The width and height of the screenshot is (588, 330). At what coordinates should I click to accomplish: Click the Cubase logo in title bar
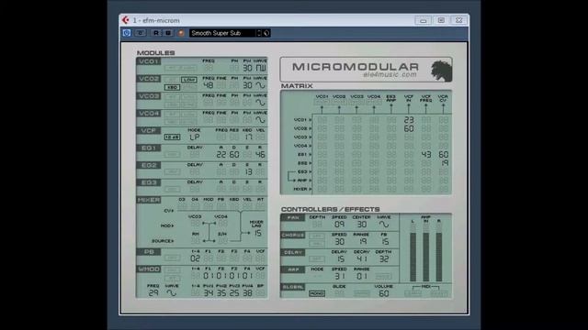tap(125, 20)
